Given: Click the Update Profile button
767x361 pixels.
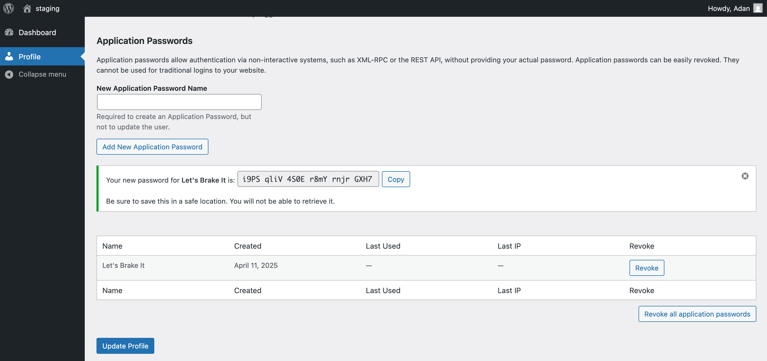Looking at the screenshot, I should tap(125, 346).
